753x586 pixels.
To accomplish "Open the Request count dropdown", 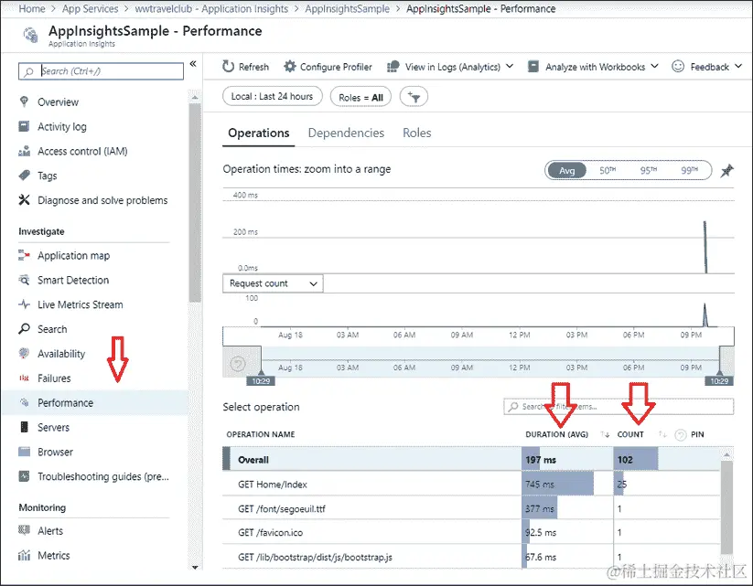I will pyautogui.click(x=273, y=283).
